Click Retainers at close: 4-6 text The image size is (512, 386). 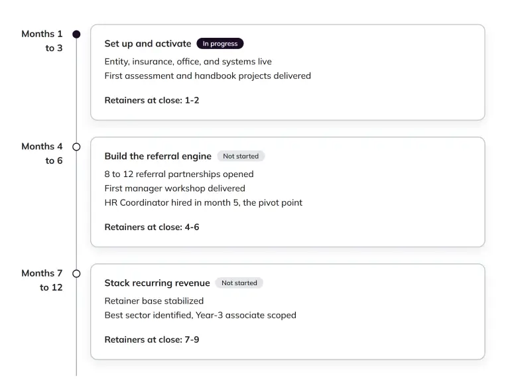(x=152, y=227)
